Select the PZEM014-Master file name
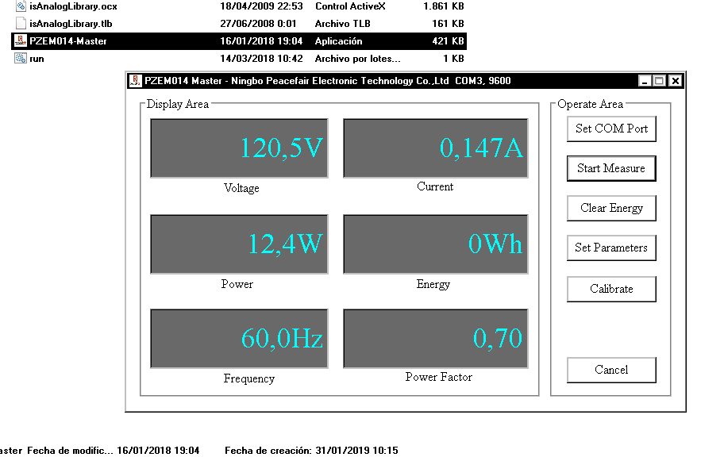 tap(68, 41)
